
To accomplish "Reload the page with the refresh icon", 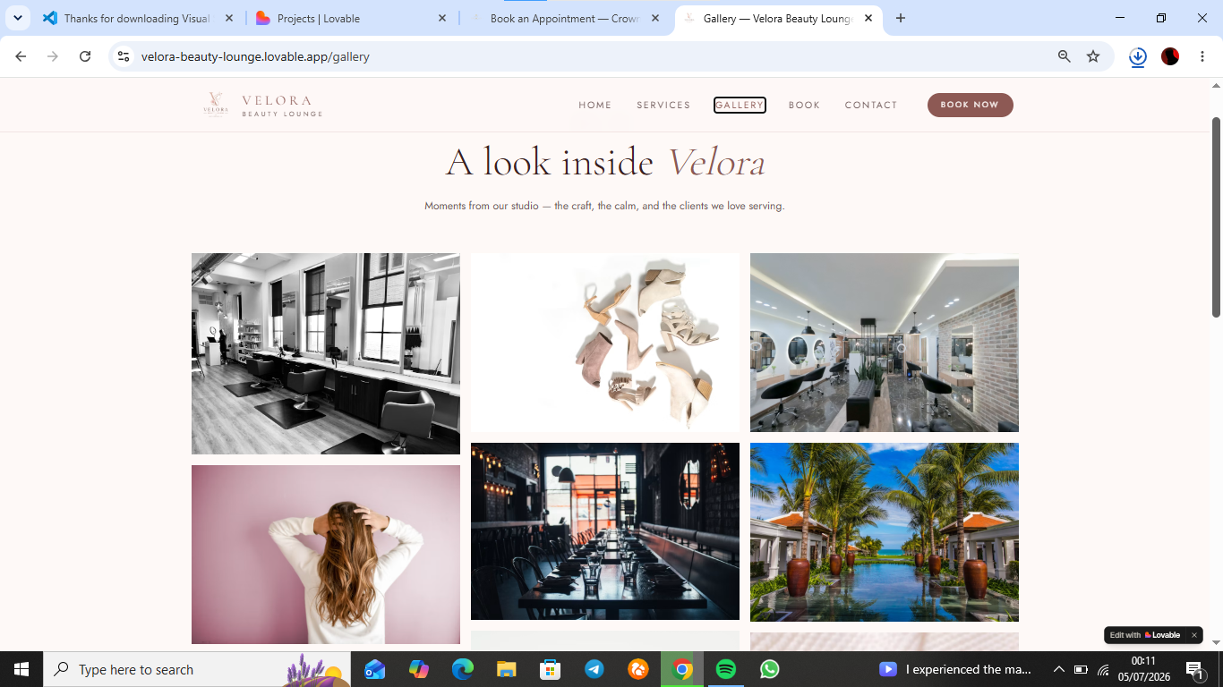I will point(85,56).
